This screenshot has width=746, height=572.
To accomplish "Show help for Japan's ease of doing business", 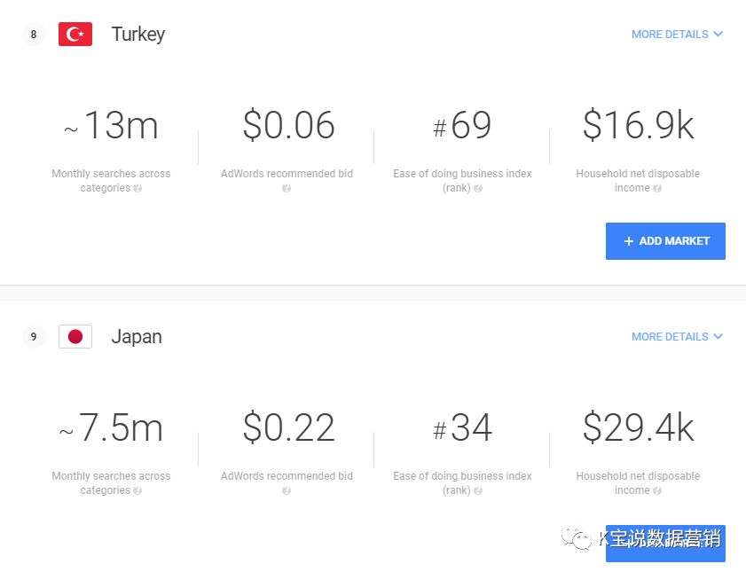I will (478, 490).
